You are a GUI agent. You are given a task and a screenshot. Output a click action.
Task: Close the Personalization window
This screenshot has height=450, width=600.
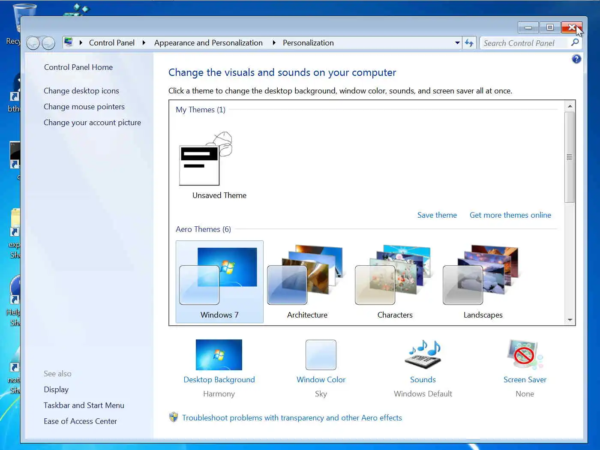572,27
